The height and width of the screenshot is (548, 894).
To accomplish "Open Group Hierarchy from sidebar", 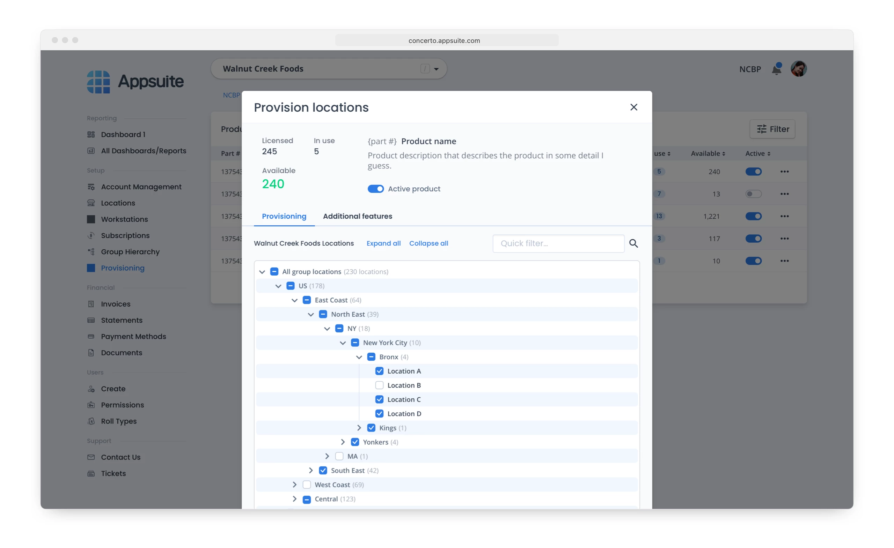I will click(x=130, y=252).
